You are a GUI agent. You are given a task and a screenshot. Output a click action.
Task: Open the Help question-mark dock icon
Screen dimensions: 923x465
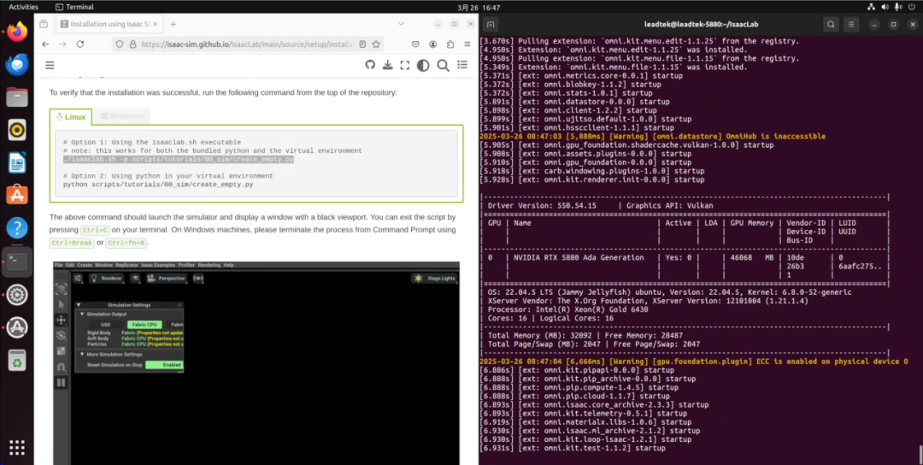coord(17,227)
